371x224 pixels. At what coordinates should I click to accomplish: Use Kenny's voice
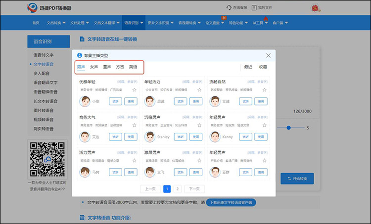click(x=261, y=137)
